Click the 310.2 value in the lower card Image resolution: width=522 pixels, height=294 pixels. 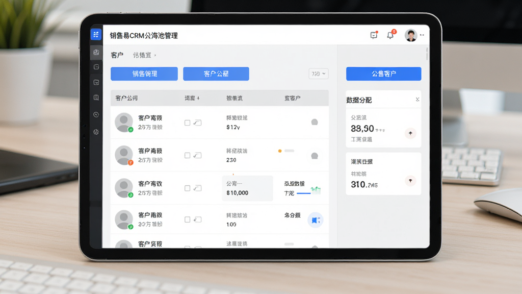pos(364,184)
